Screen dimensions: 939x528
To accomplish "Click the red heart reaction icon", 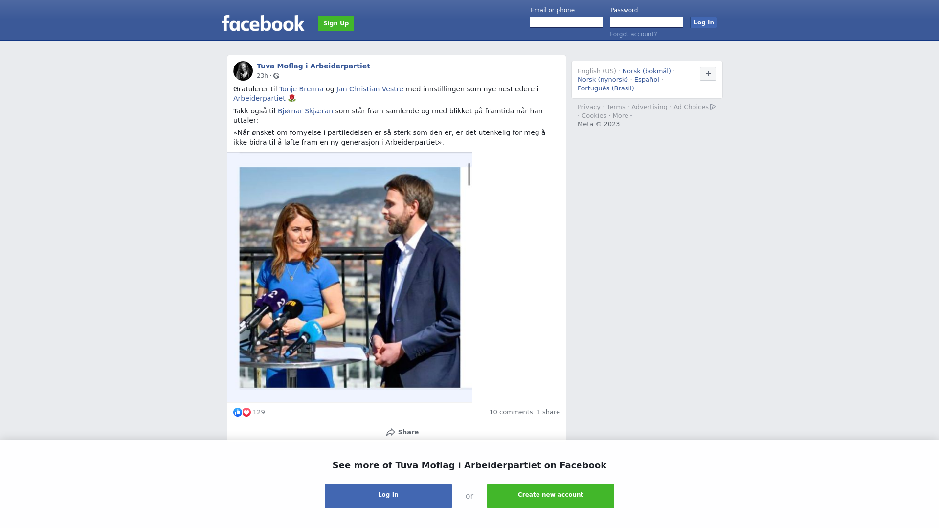I will point(246,412).
